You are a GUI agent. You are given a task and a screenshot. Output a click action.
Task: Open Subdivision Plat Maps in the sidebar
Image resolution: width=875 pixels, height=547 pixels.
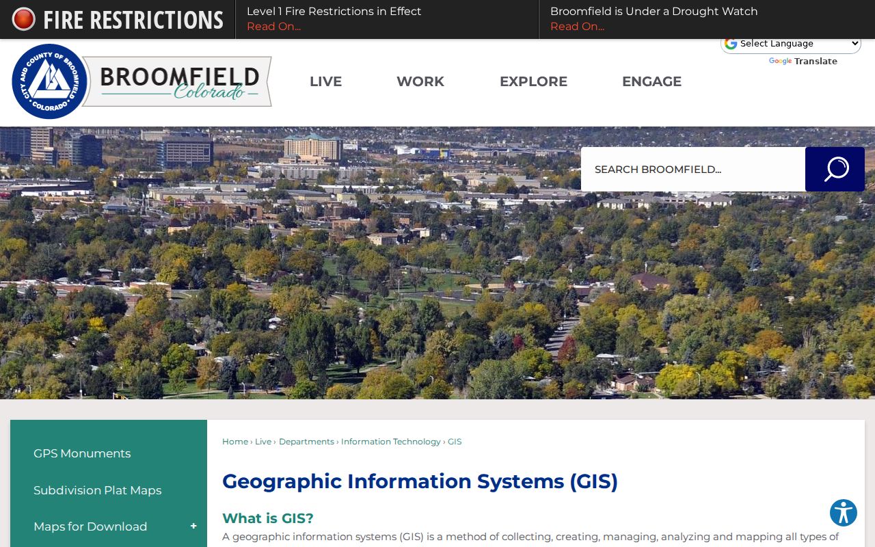coord(98,490)
